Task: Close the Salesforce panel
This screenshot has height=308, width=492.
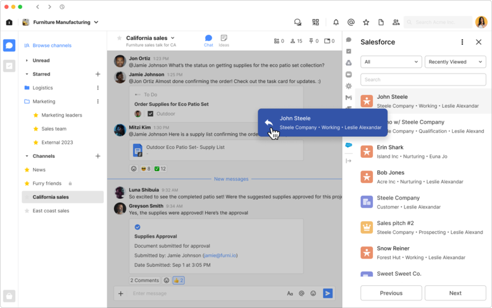Action: pos(479,42)
